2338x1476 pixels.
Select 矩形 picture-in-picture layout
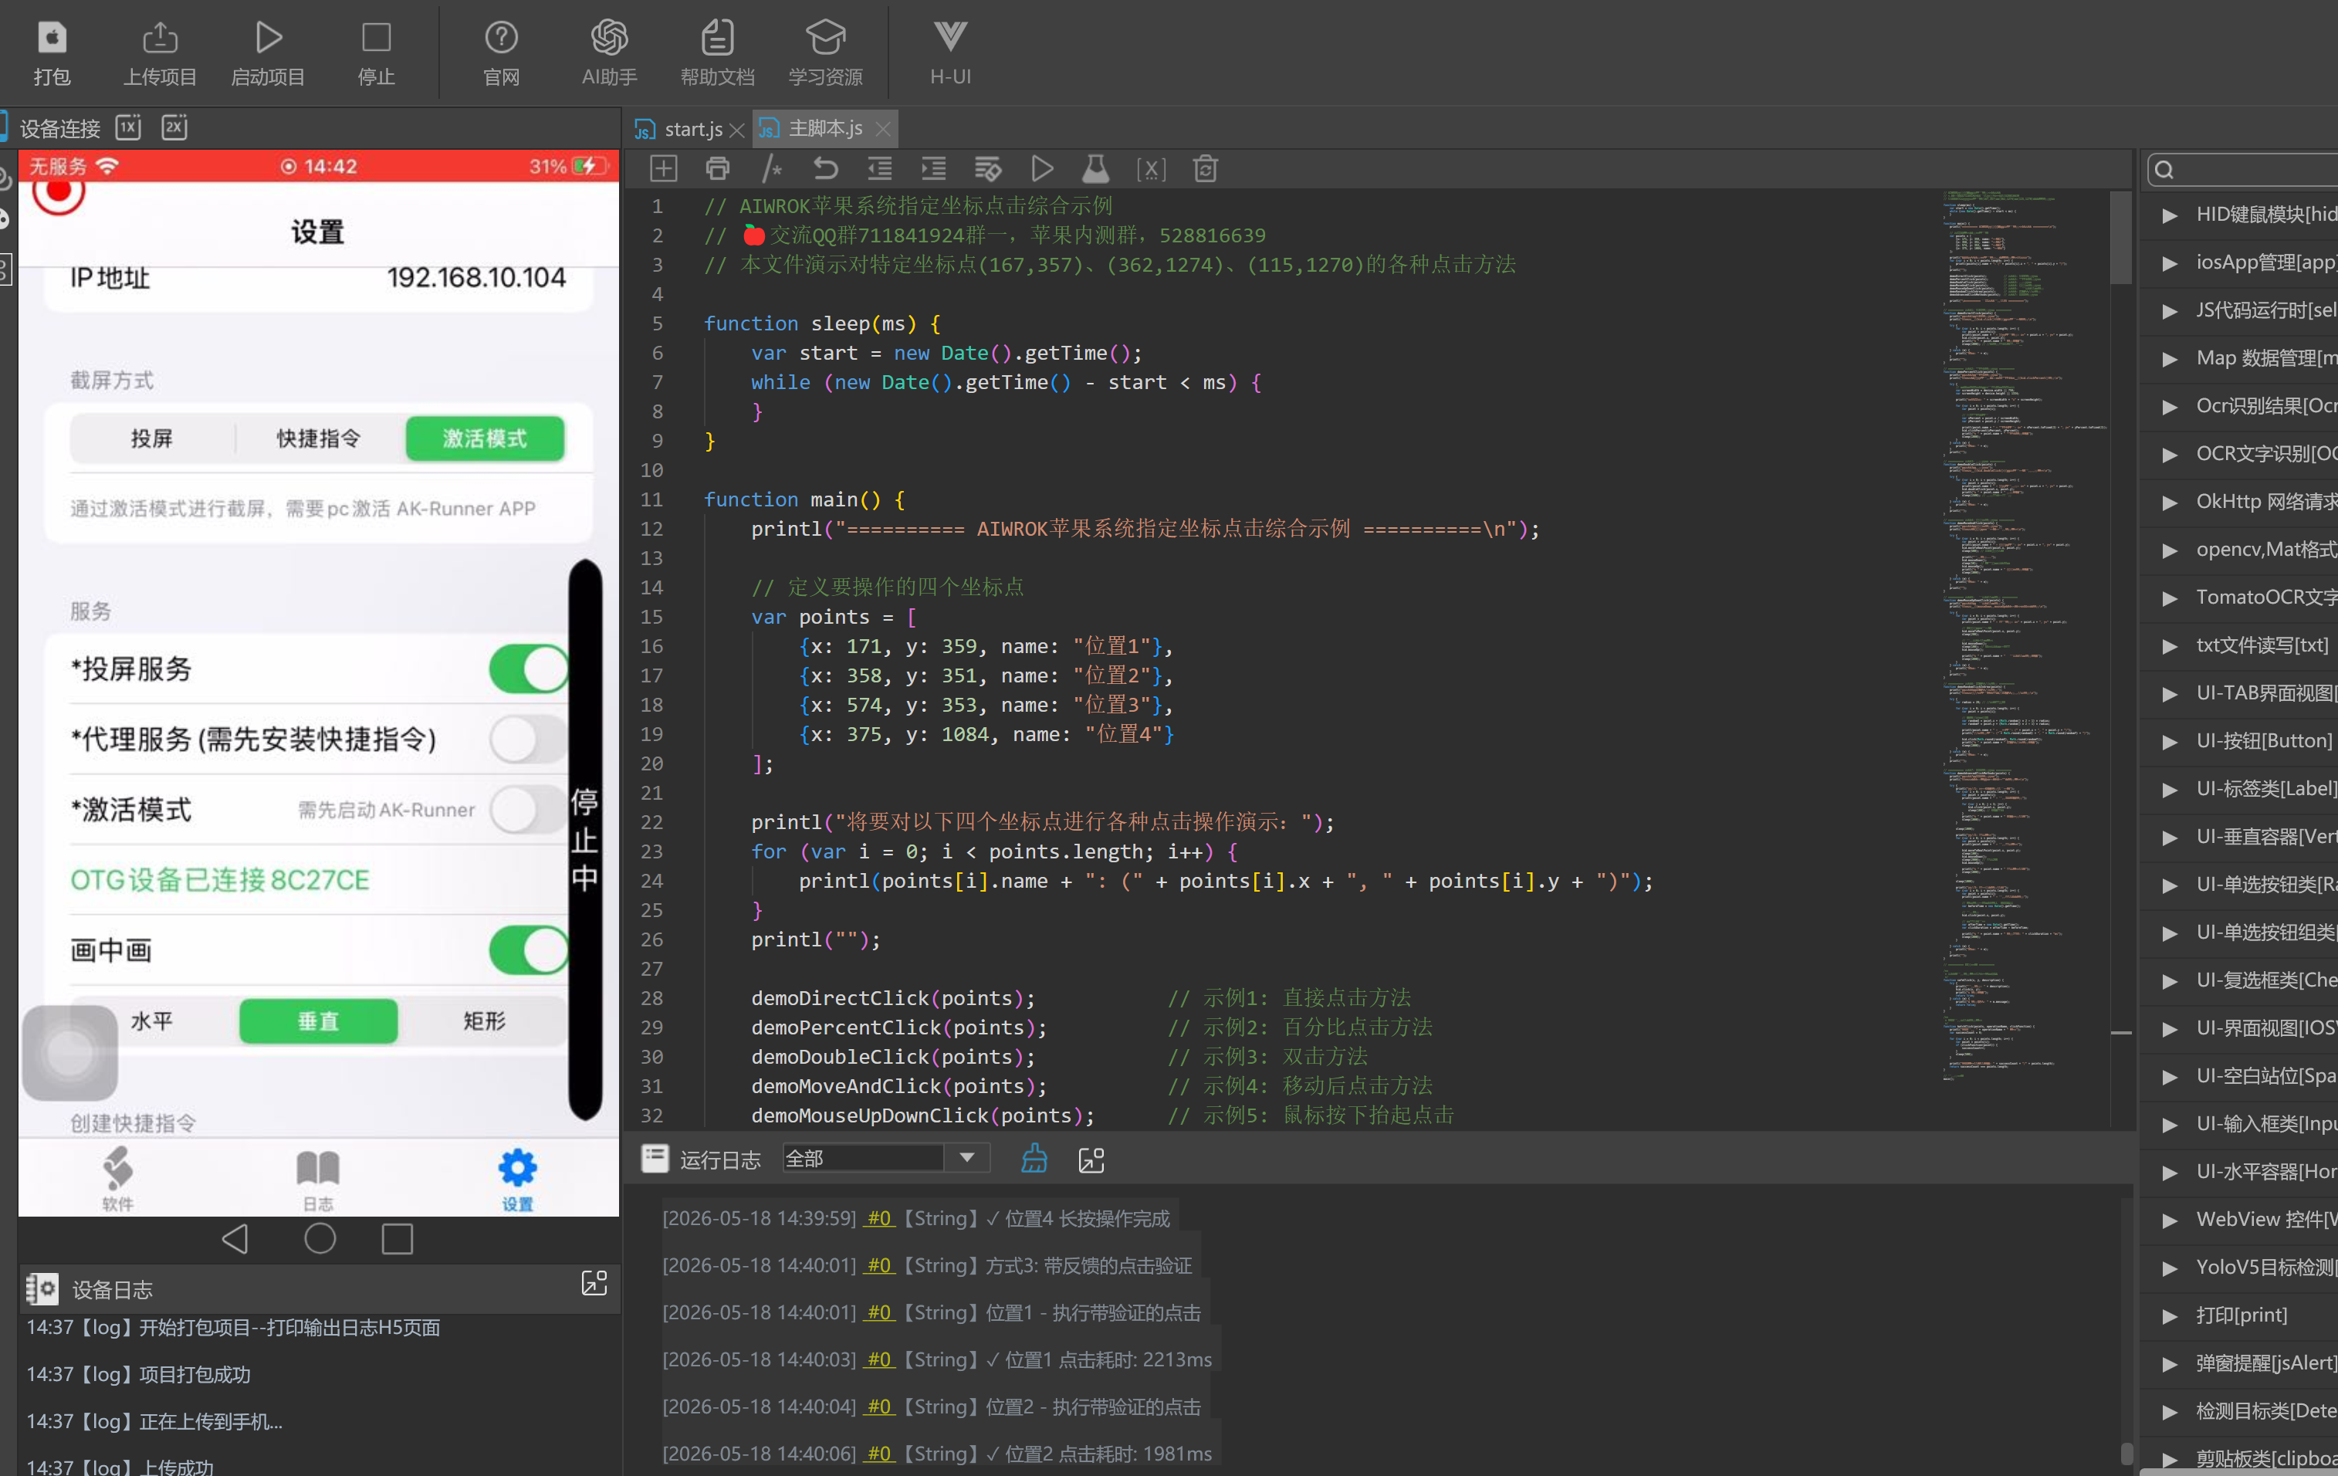pos(483,1021)
